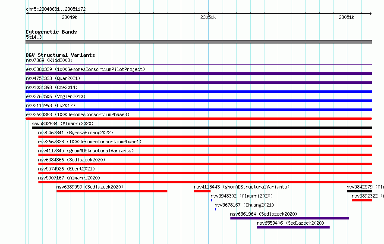This screenshot has width=384, height=244.
Task: Click blue bar for esv2762506 (Vogler2010)
Action: (x=198, y=101)
